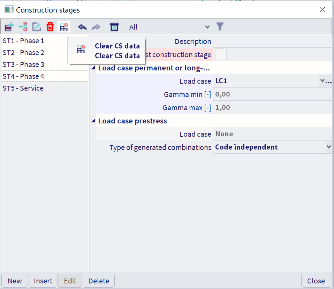Open the All filter dropdown
This screenshot has height=289, width=334.
pyautogui.click(x=169, y=27)
